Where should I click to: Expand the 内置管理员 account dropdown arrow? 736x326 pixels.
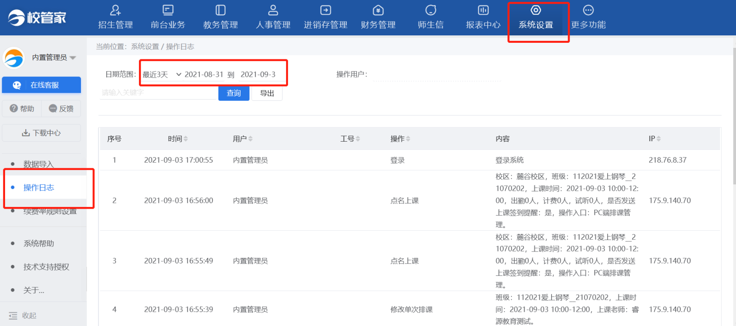pos(73,58)
